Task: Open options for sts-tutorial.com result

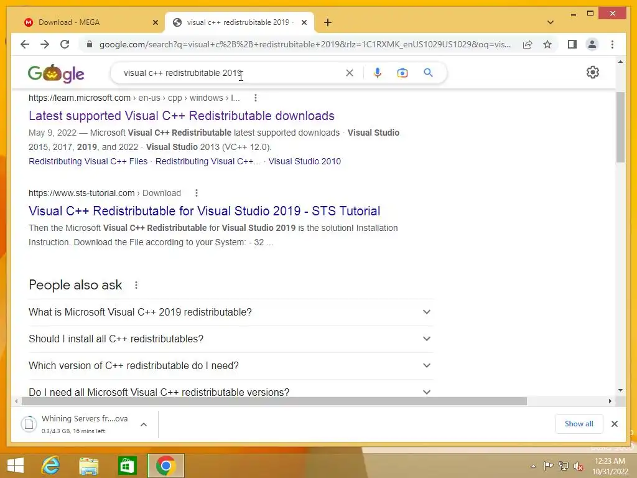Action: pos(196,193)
